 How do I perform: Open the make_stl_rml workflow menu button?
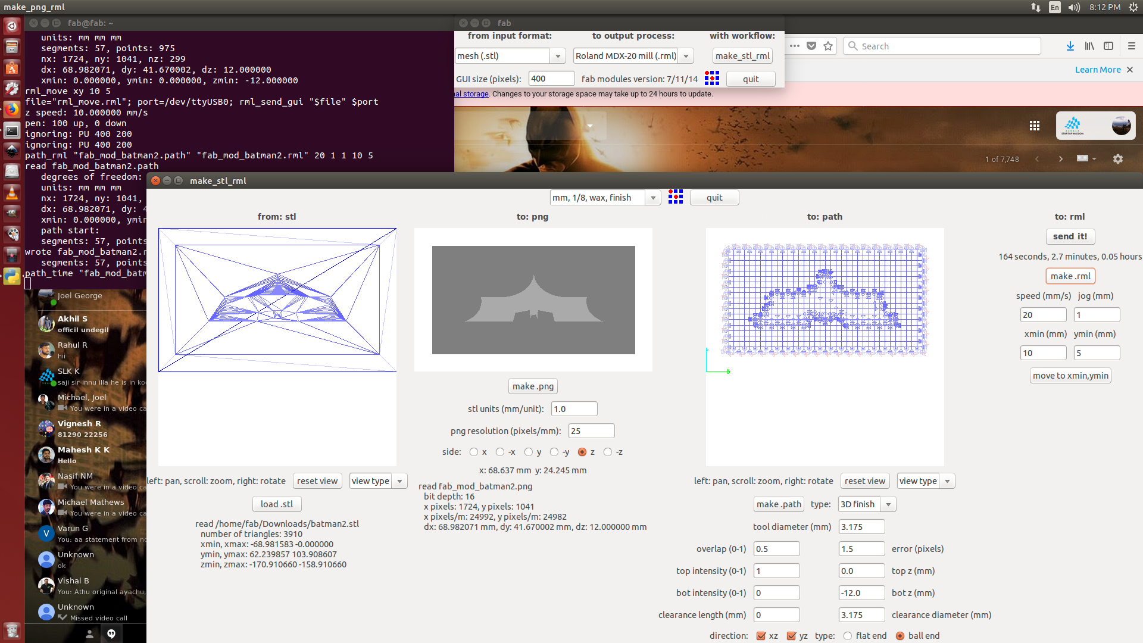pos(742,56)
